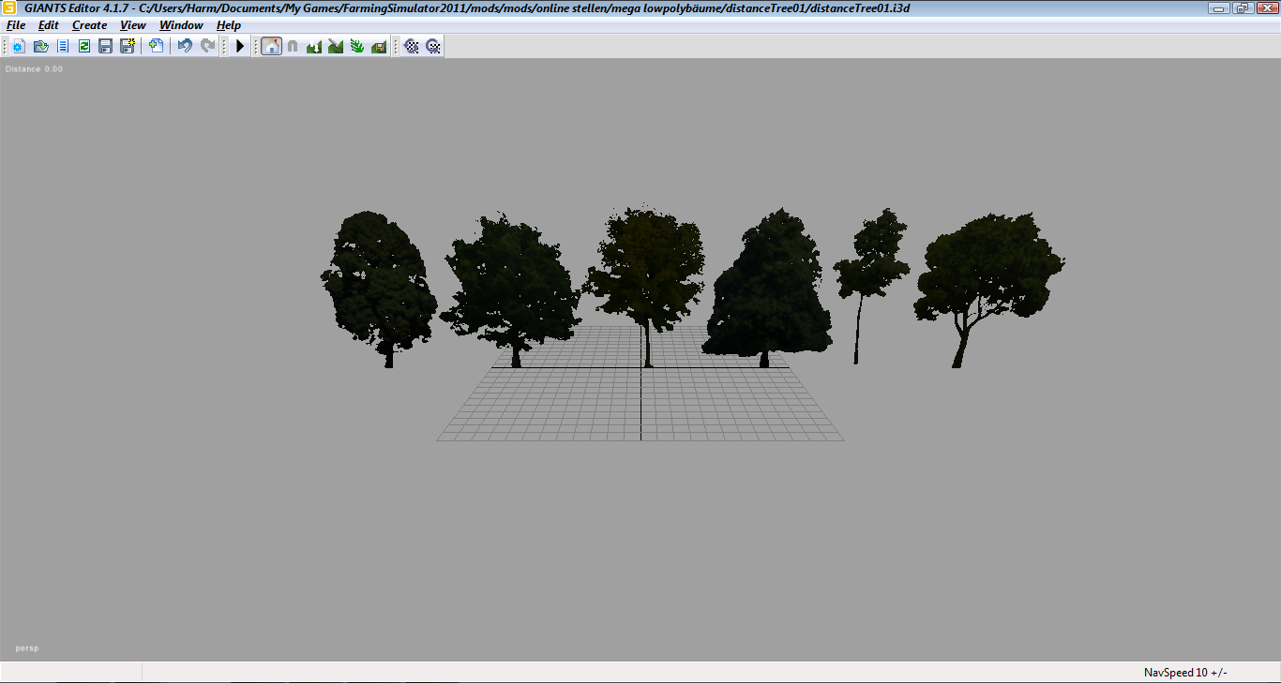Click the Distance 0.00 readout

pos(34,69)
